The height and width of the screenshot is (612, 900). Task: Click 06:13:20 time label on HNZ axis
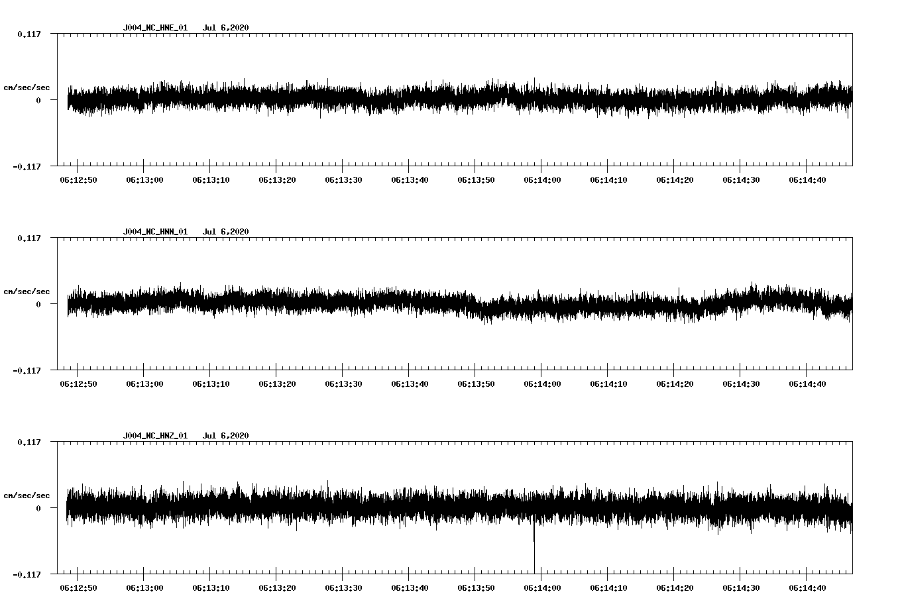click(278, 588)
